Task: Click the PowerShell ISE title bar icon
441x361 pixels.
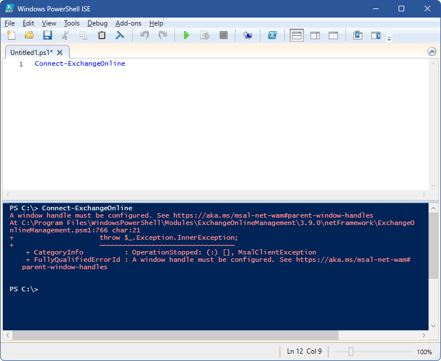Action: click(9, 9)
